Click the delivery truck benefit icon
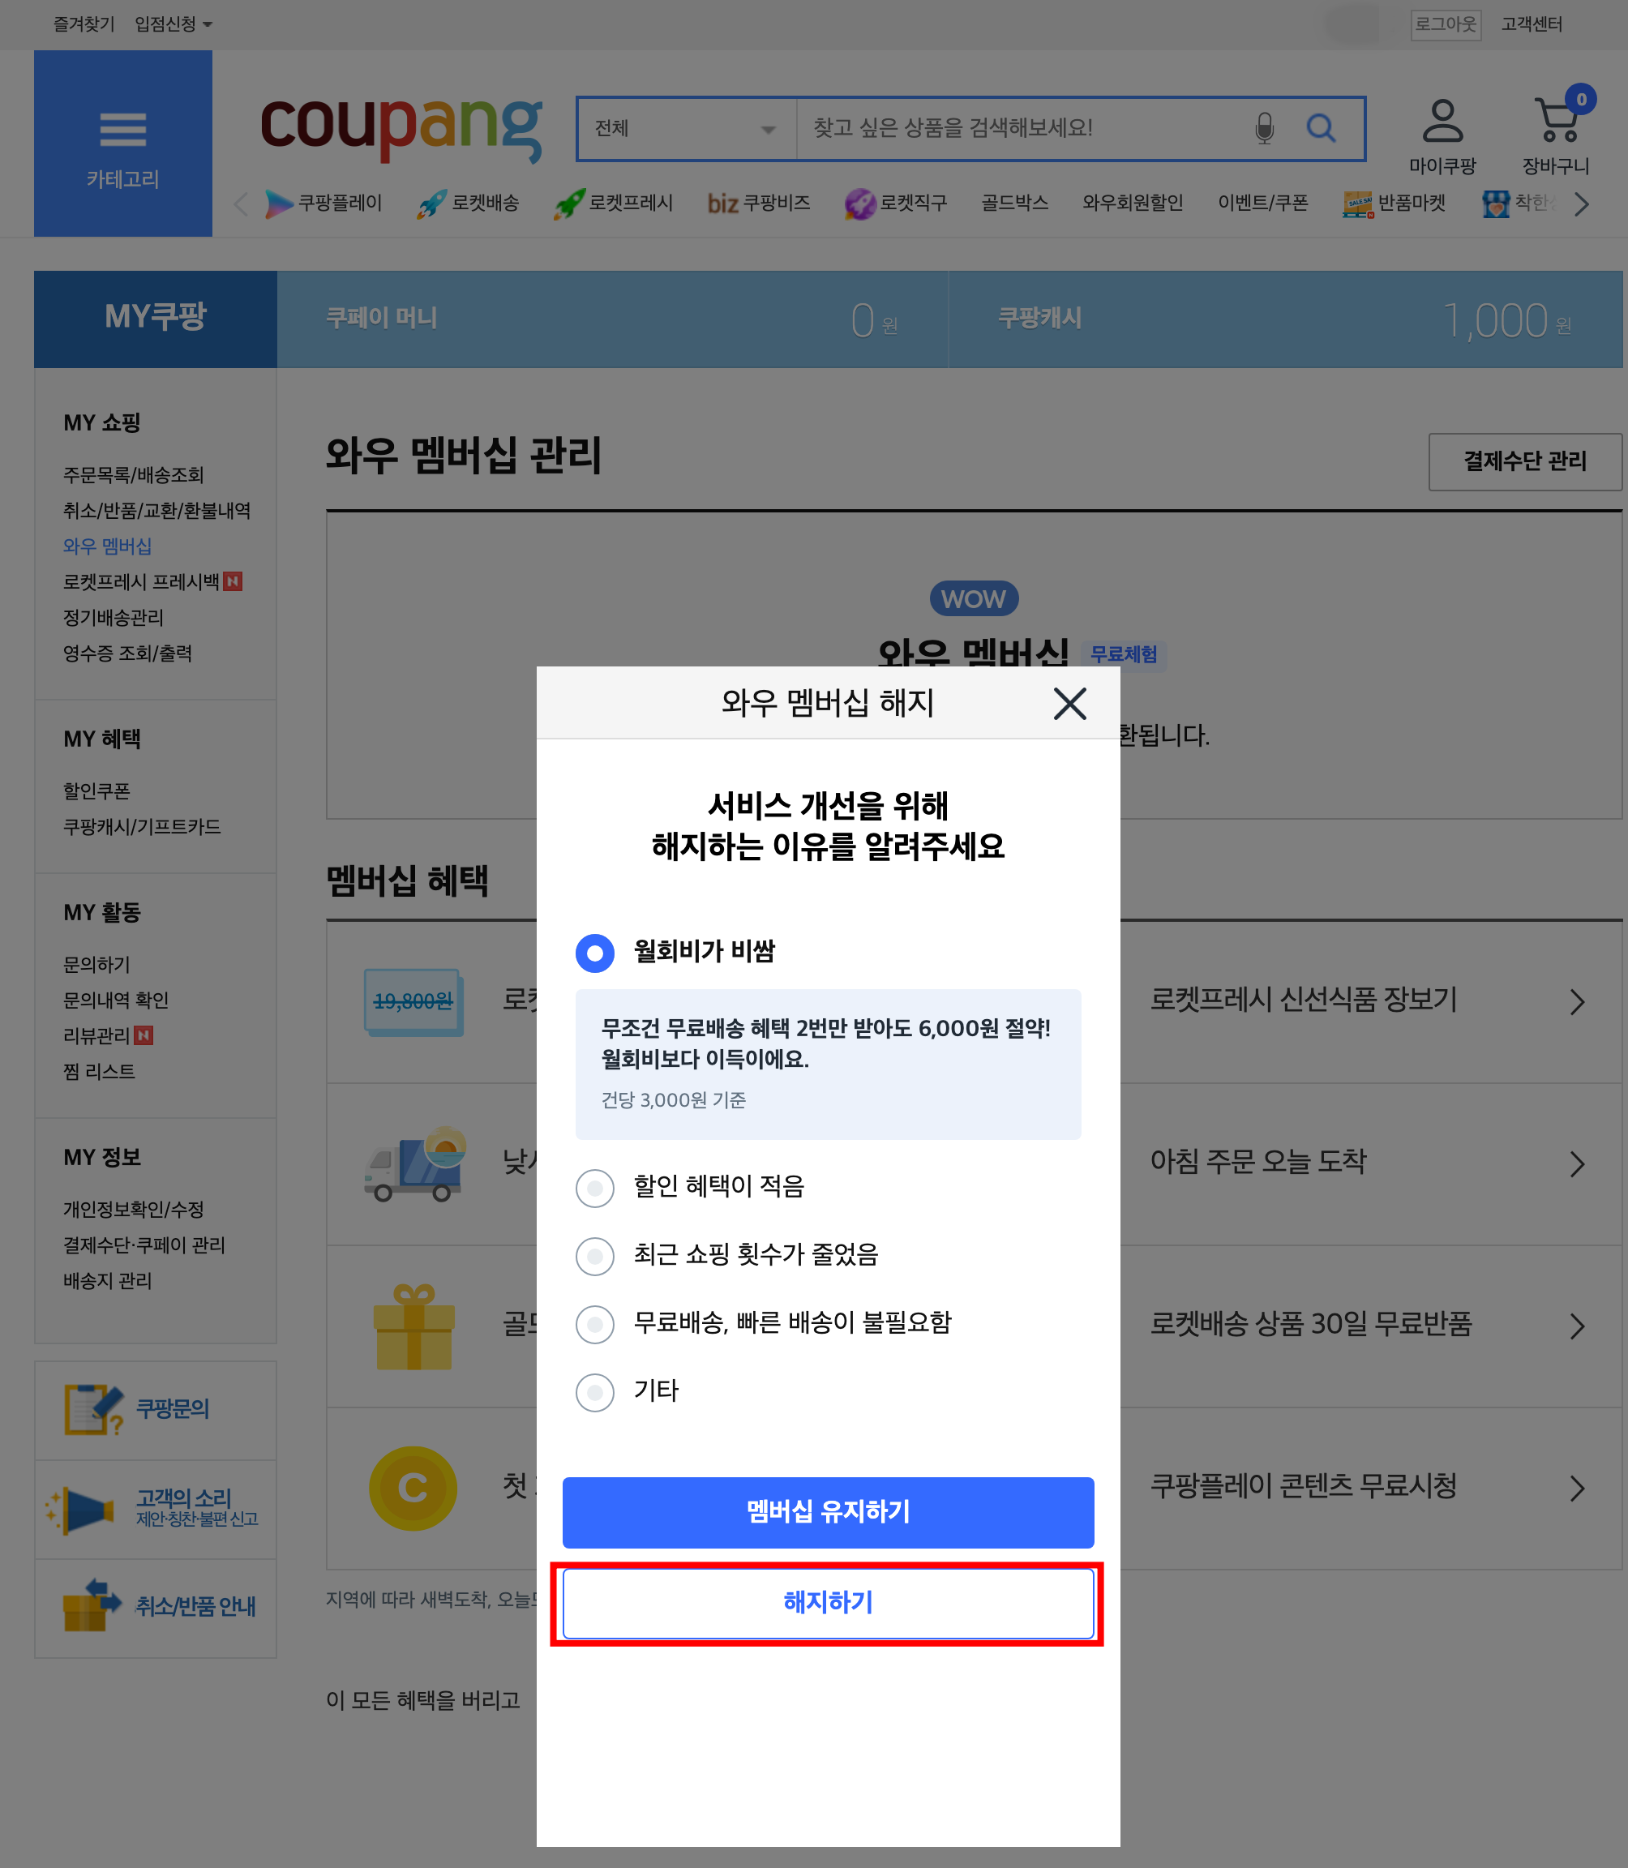Image resolution: width=1628 pixels, height=1868 pixels. (415, 1164)
